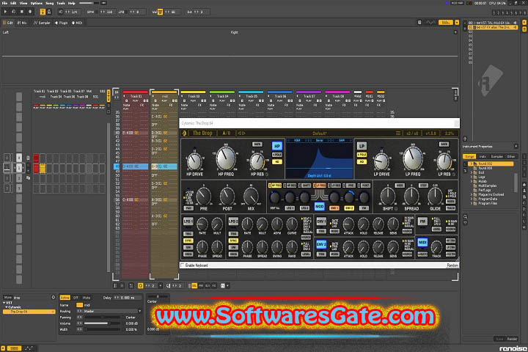The height and width of the screenshot is (352, 528).
Task: Click the BPM value field
Action: 107,12
